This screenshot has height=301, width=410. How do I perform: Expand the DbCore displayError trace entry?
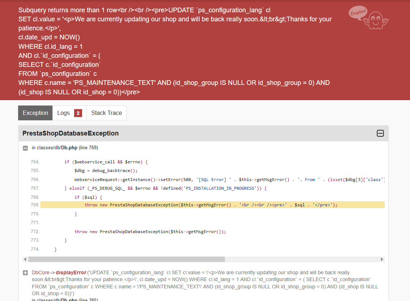coord(25,273)
